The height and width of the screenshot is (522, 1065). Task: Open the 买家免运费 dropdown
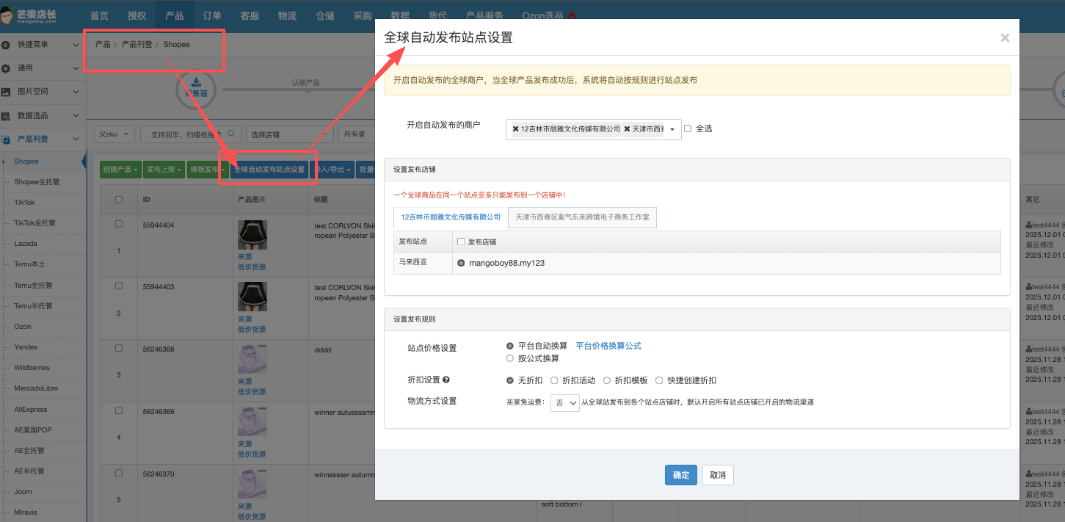click(x=565, y=402)
